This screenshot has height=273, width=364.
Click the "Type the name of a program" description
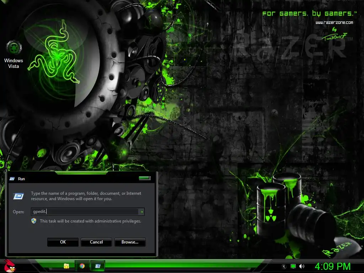(86, 196)
